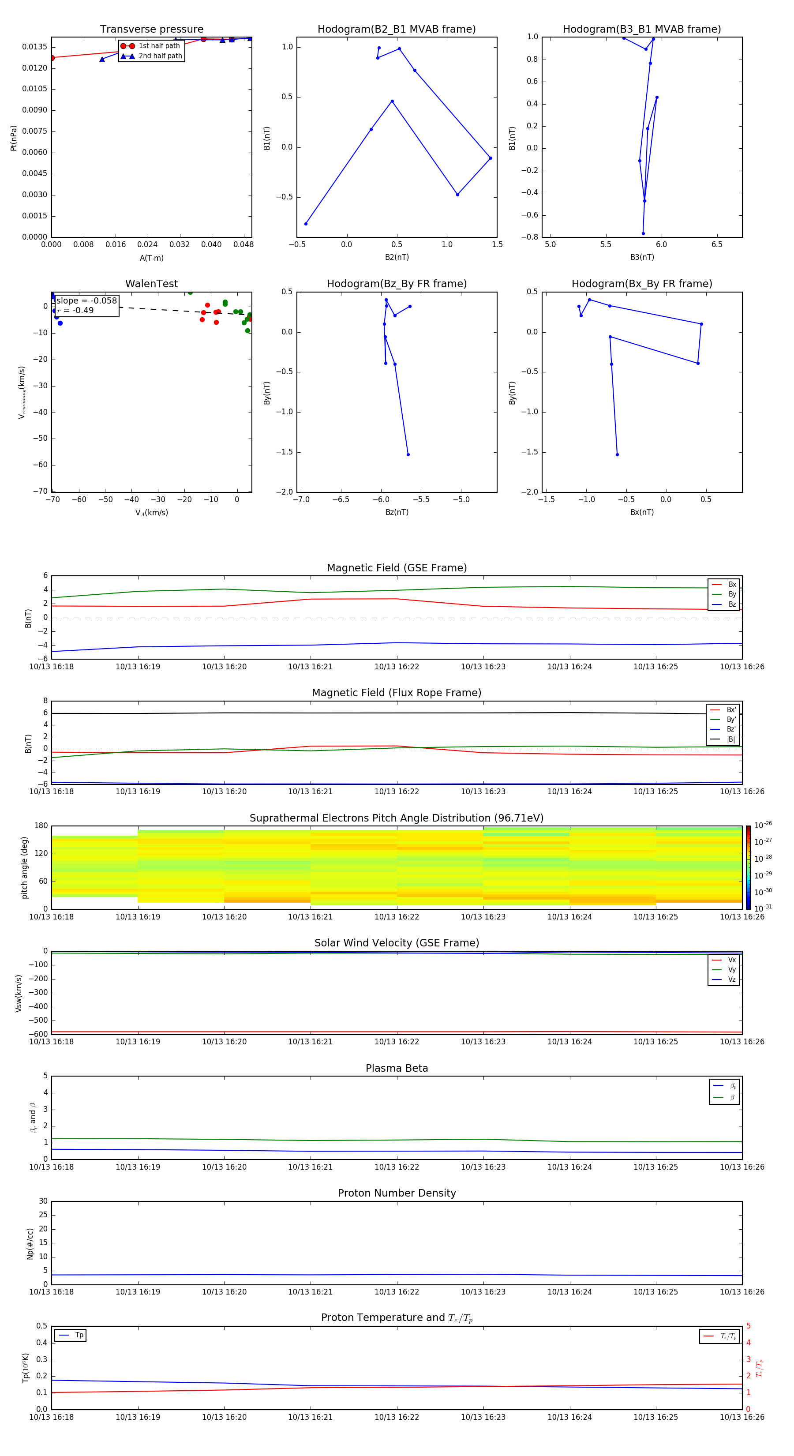Click the pitch angle colorbar
The width and height of the screenshot is (794, 1456).
pyautogui.click(x=748, y=867)
